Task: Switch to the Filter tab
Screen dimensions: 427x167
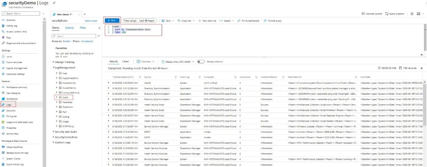Action: pos(83,28)
